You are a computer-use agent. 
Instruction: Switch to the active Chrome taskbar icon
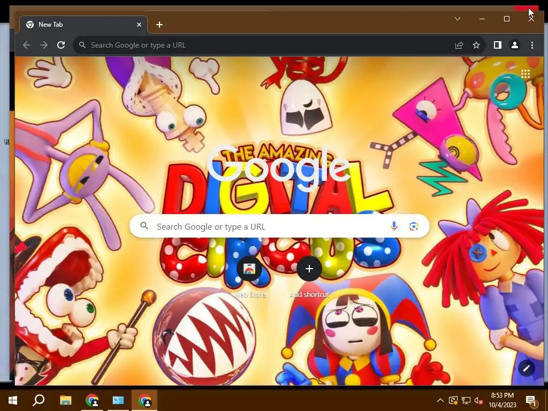point(144,400)
